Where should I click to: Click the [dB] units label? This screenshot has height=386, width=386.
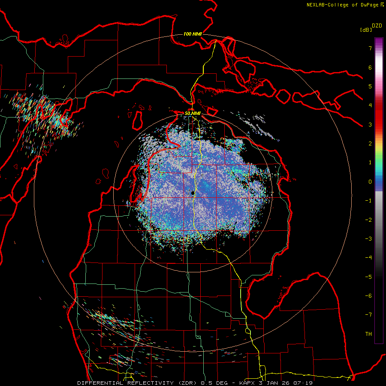366,30
